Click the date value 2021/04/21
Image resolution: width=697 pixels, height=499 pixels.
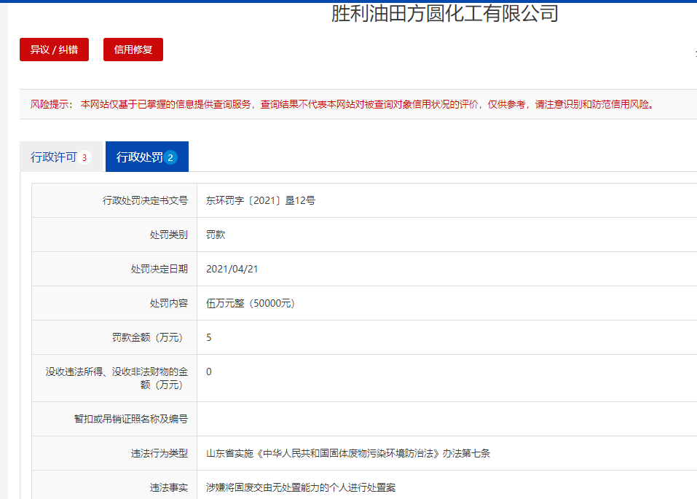click(x=232, y=269)
